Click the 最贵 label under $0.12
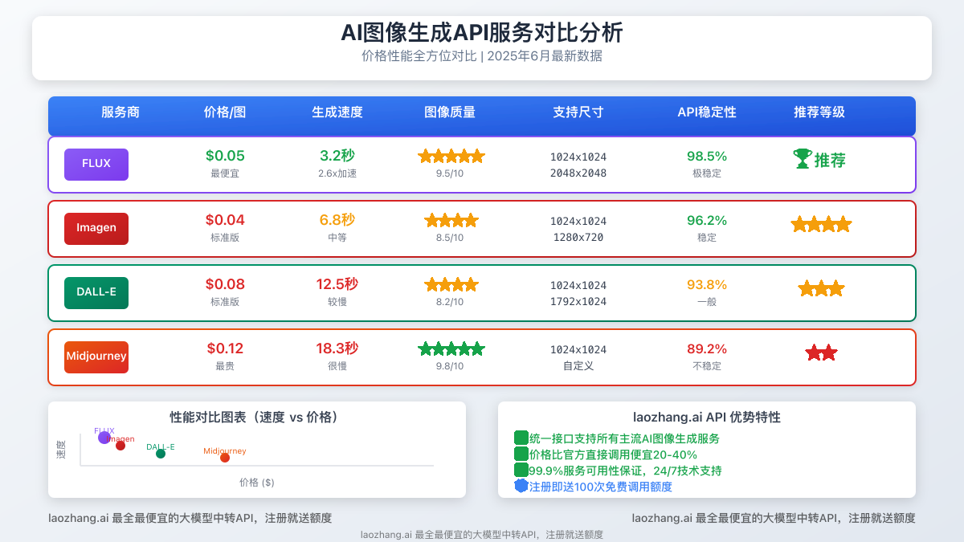The width and height of the screenshot is (964, 542). point(225,366)
